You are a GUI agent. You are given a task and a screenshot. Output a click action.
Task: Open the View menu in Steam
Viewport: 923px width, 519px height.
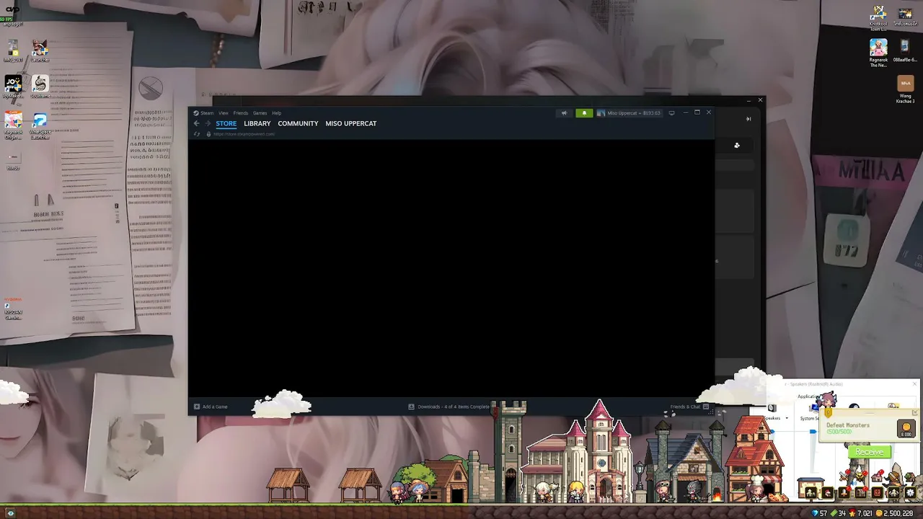coord(224,113)
